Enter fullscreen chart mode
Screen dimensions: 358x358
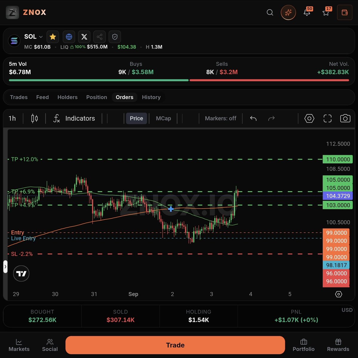(x=328, y=118)
